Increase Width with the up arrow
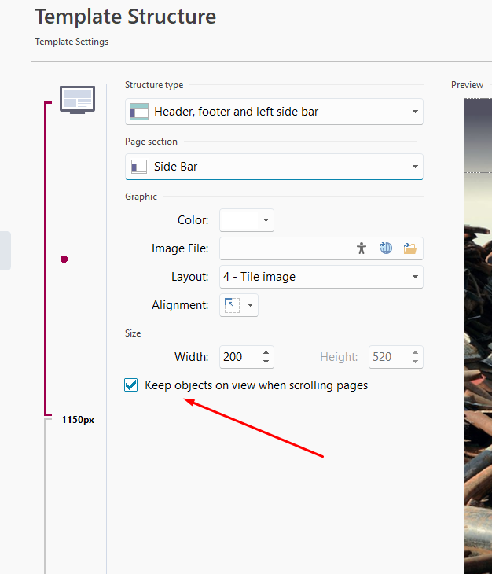 point(266,352)
